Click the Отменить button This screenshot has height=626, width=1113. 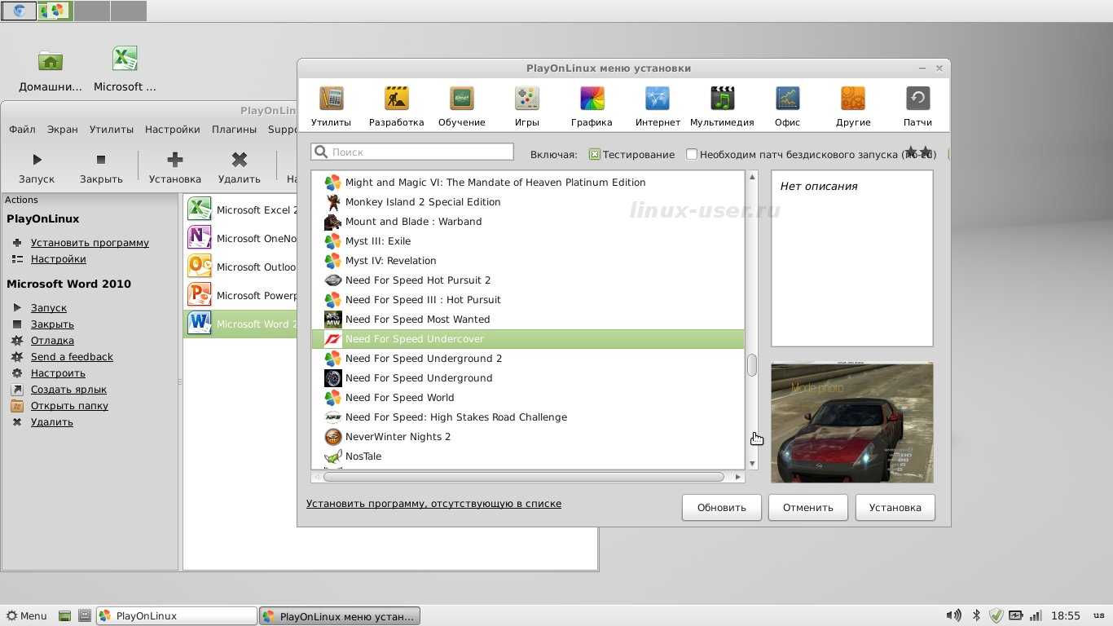click(x=807, y=507)
